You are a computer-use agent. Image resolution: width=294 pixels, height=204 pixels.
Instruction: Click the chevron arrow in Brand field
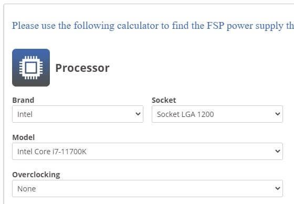(x=138, y=114)
